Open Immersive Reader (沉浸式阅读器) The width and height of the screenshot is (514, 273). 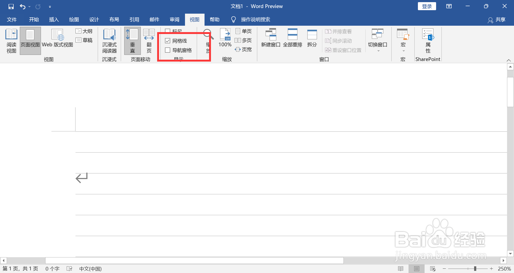coord(109,41)
